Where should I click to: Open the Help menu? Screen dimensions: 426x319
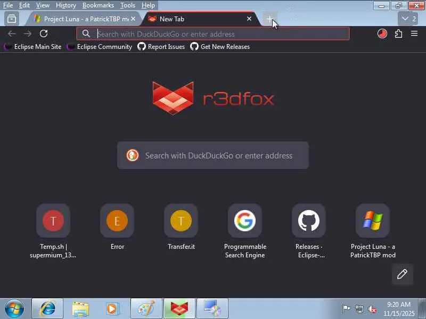click(x=148, y=5)
